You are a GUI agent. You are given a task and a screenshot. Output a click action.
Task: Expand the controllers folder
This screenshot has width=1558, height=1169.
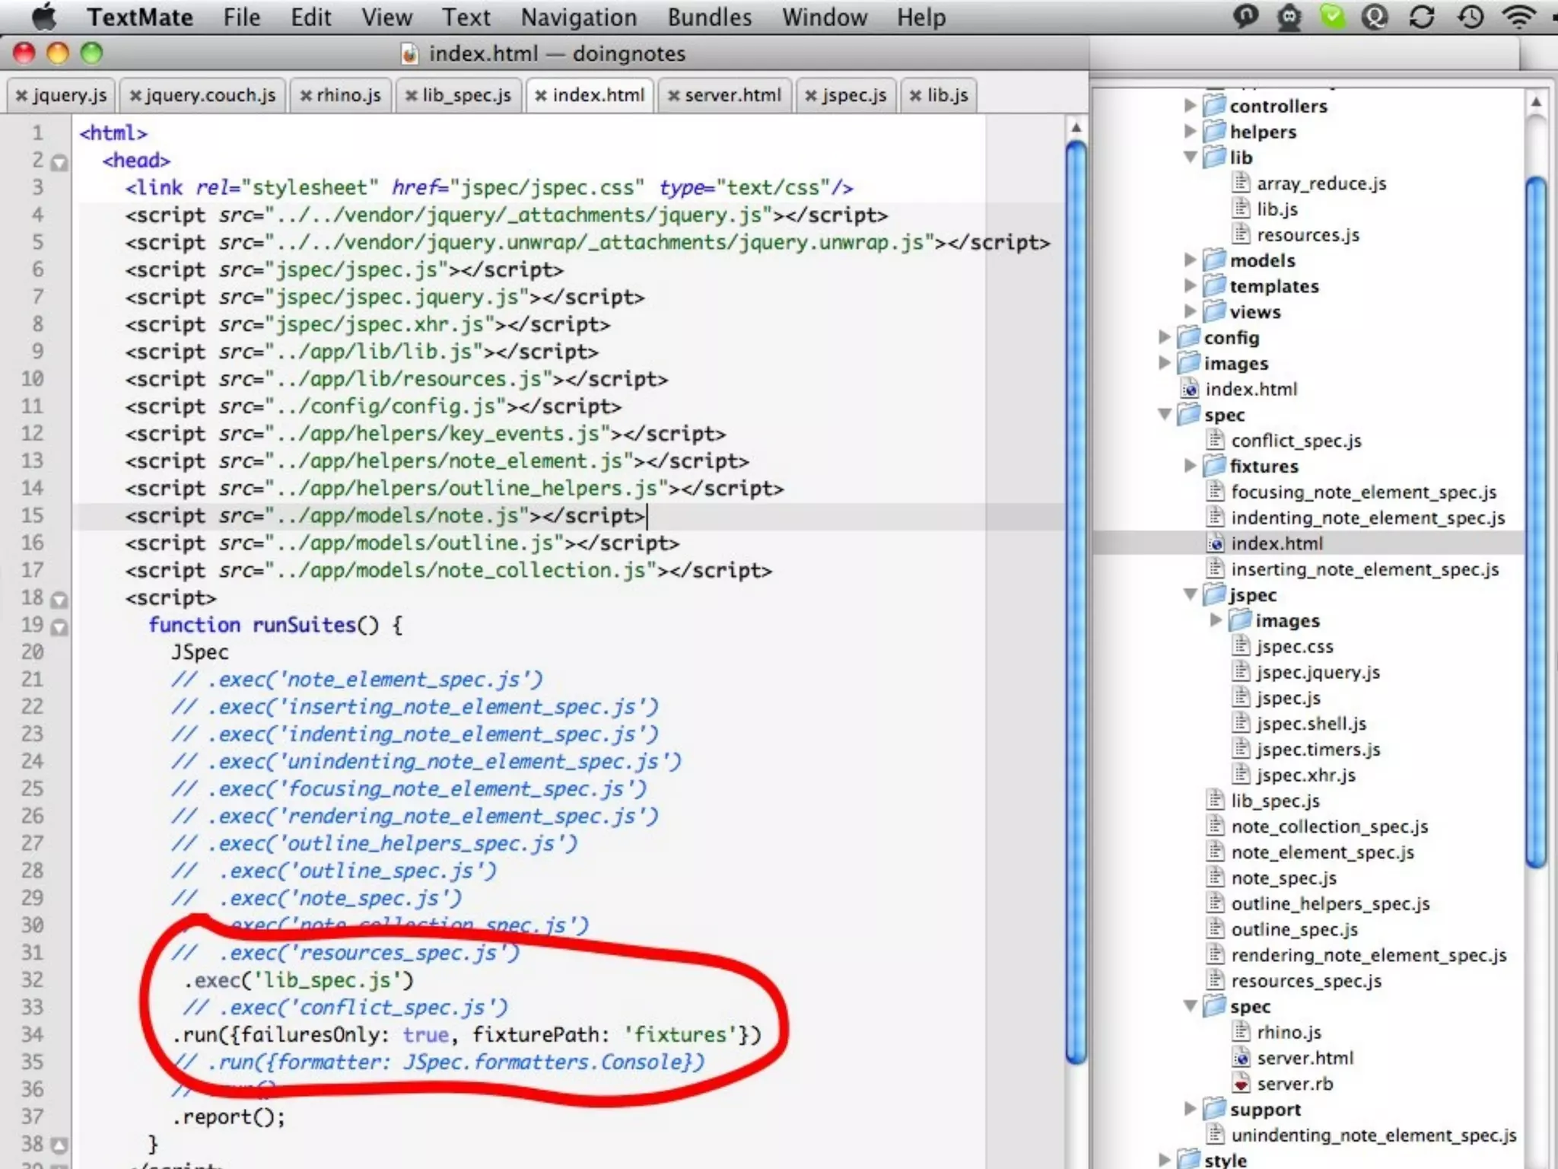coord(1191,106)
